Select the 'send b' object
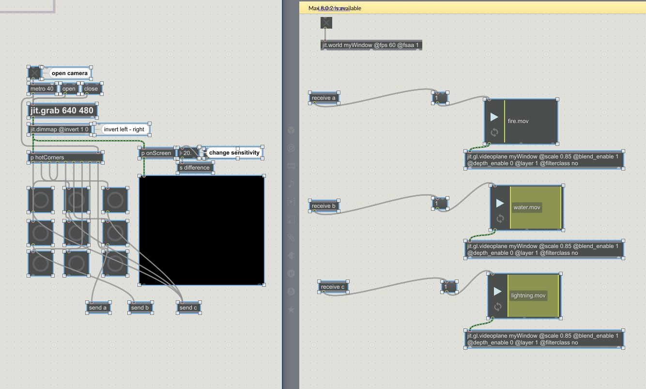The height and width of the screenshot is (389, 646). pyautogui.click(x=141, y=307)
